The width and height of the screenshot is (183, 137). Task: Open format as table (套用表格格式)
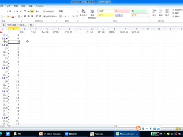pyautogui.click(x=92, y=14)
